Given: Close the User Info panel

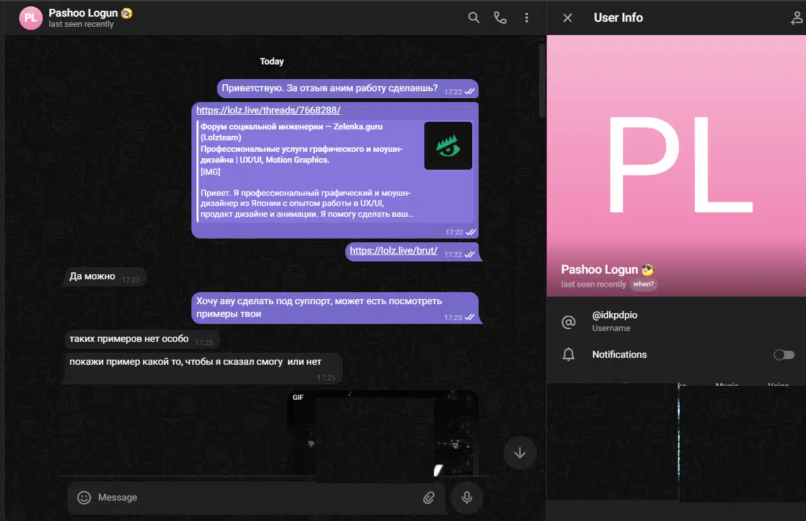Looking at the screenshot, I should pos(567,18).
